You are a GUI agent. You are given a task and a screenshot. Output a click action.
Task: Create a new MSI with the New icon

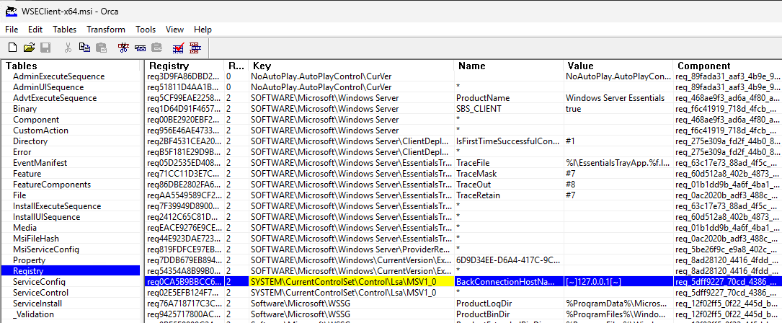(13, 48)
